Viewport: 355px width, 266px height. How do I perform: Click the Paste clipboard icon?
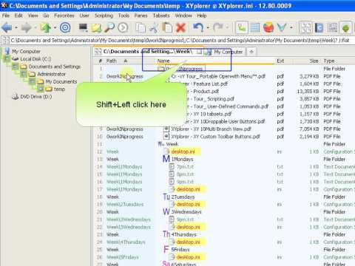(167, 27)
